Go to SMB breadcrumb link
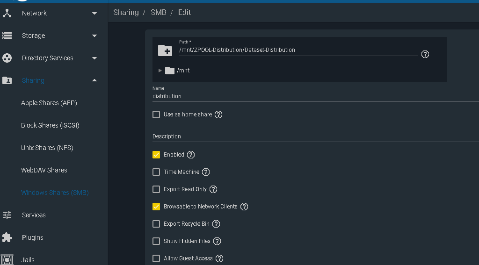The height and width of the screenshot is (265, 479). pos(159,13)
